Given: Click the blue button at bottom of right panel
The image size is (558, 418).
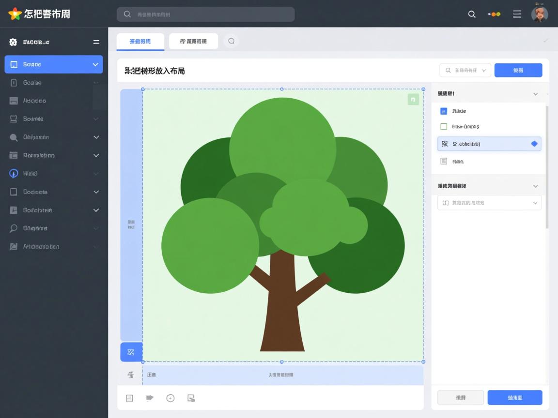Looking at the screenshot, I should (x=514, y=398).
